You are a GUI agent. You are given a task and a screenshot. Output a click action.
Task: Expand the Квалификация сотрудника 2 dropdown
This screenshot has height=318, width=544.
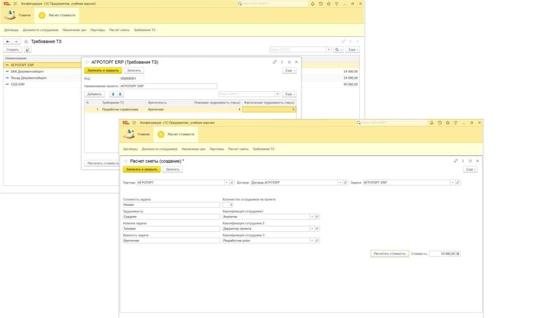point(312,229)
